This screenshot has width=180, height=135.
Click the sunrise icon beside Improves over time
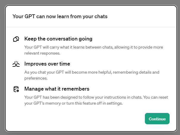[x=16, y=64]
